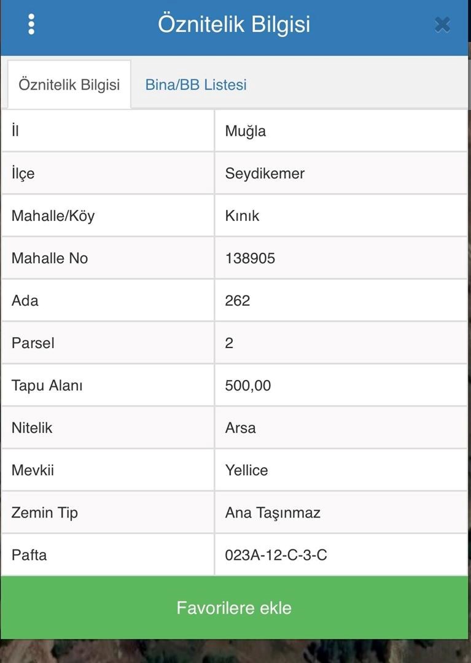Viewport: 471px width, 663px height.
Task: Click the satellite map strip below the panel
Action: click(235, 651)
